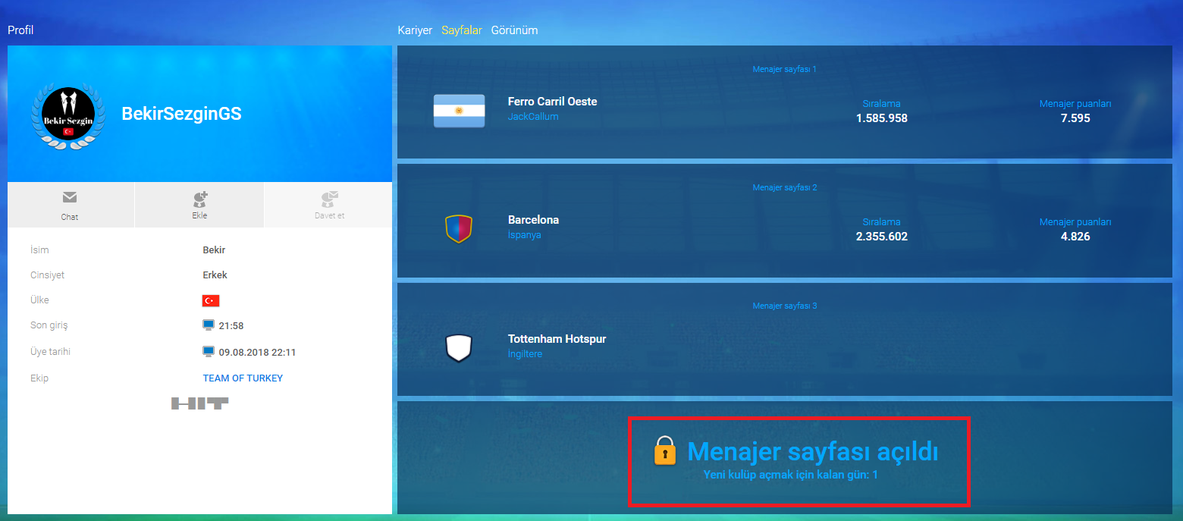Click Menajer sayfası 2 label
The height and width of the screenshot is (521, 1183).
(x=785, y=187)
